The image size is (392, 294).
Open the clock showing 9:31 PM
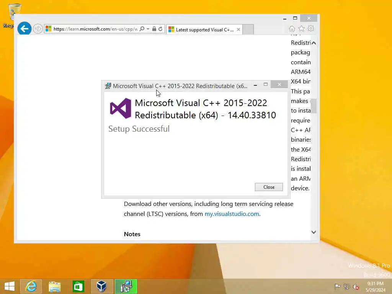[375, 287]
